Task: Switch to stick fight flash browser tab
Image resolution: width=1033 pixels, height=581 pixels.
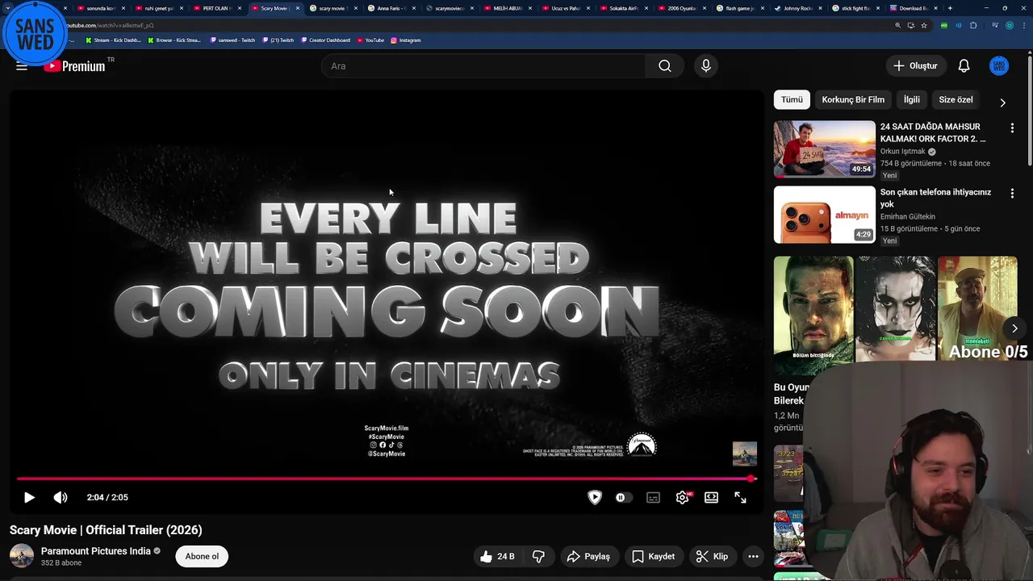Action: [856, 8]
